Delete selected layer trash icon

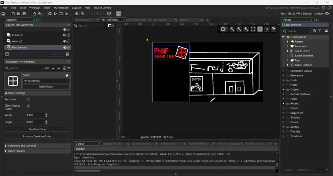(68, 54)
